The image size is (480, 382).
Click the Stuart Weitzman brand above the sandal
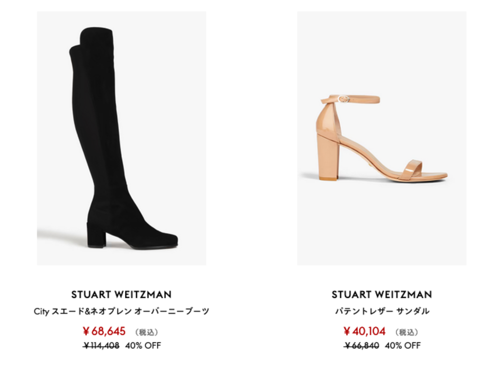[381, 294]
